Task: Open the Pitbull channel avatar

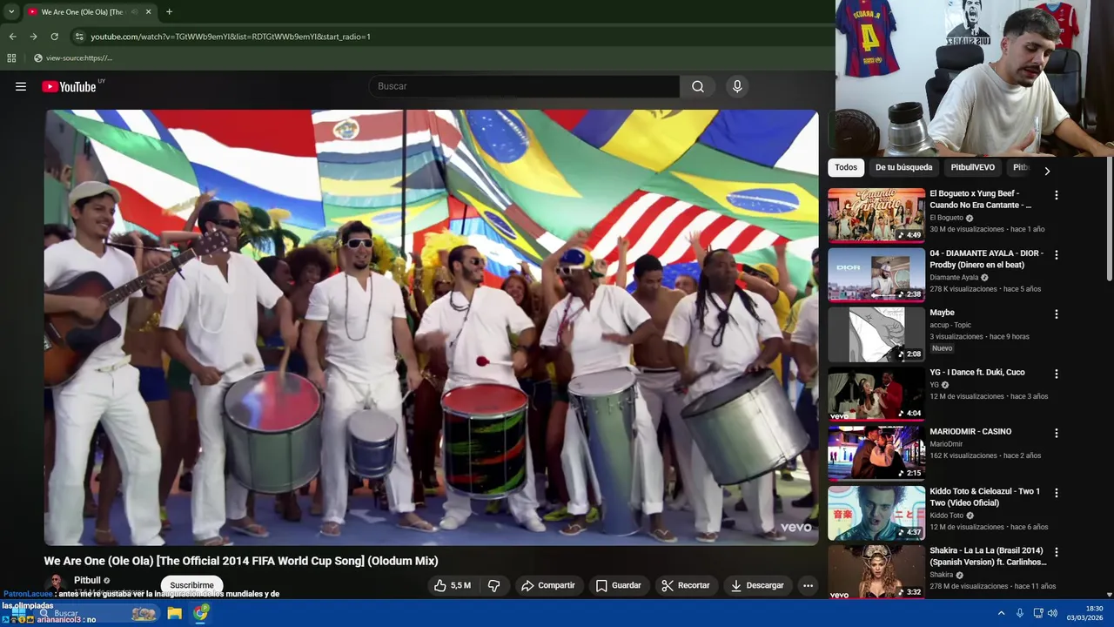Action: (57, 584)
